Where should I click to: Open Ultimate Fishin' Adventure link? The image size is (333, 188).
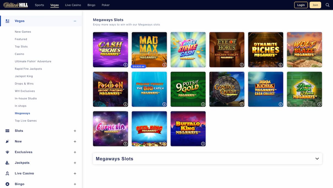[33, 61]
